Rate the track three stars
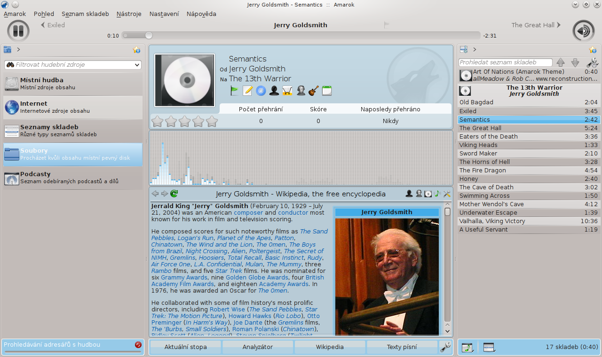The width and height of the screenshot is (602, 357). (184, 122)
